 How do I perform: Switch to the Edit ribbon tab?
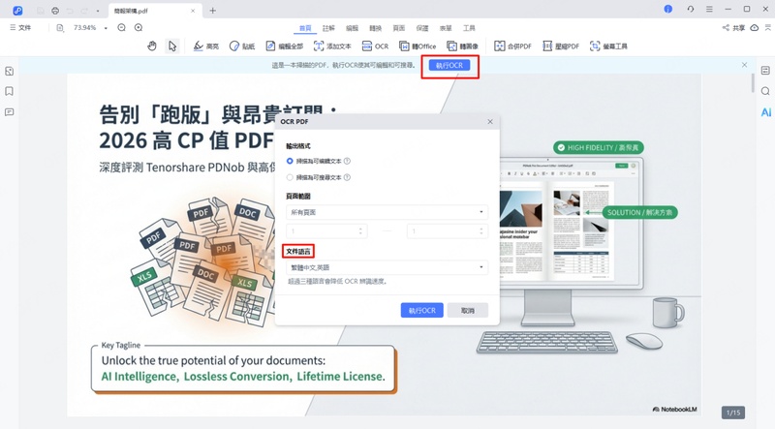[352, 28]
